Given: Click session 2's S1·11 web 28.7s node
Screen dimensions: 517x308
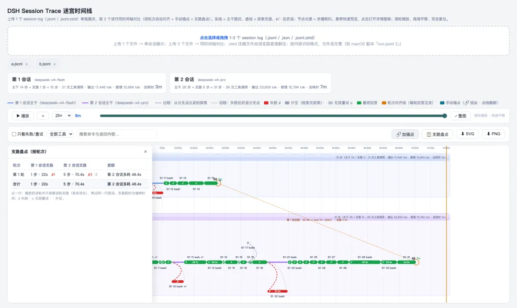Looking at the screenshot, I should coord(195,262).
